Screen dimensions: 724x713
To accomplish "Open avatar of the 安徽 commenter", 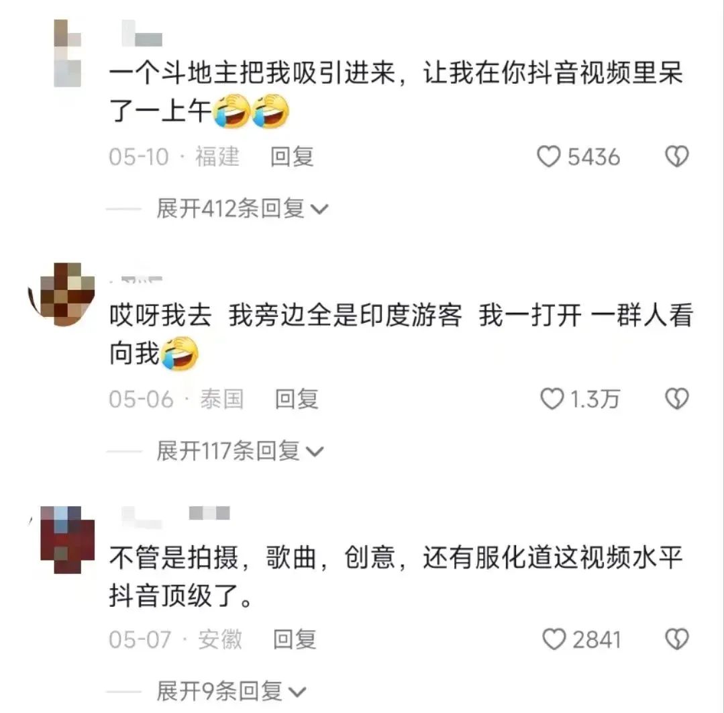I will [67, 539].
